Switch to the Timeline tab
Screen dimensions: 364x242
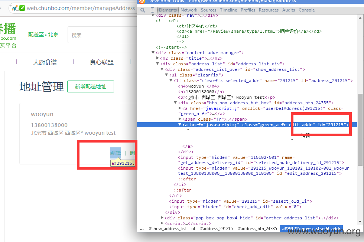[x=228, y=10]
